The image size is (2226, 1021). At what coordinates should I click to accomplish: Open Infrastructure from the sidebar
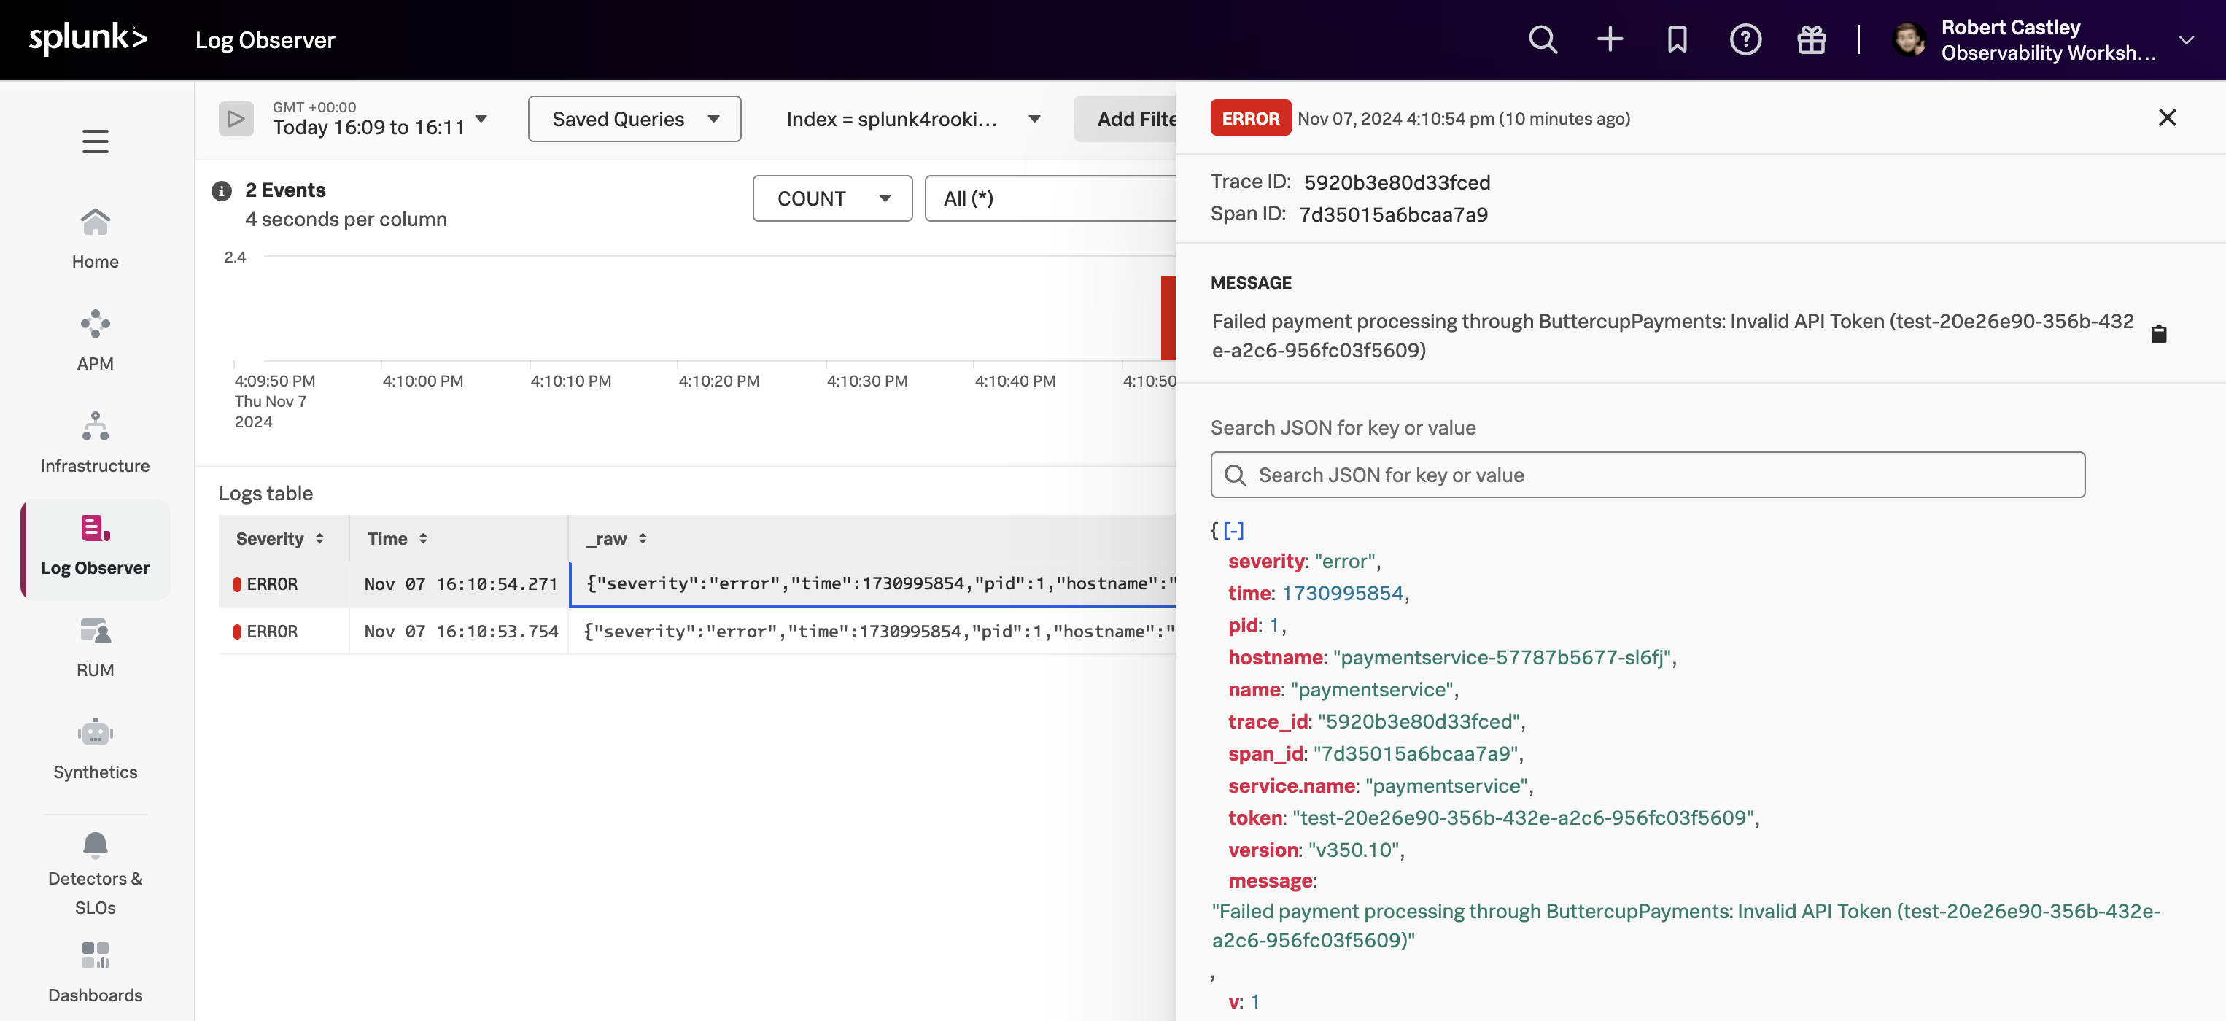(95, 442)
